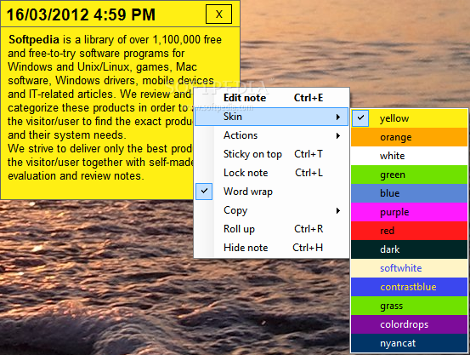Pick the yellow skin
Viewport: 470px width, 355px height.
409,118
